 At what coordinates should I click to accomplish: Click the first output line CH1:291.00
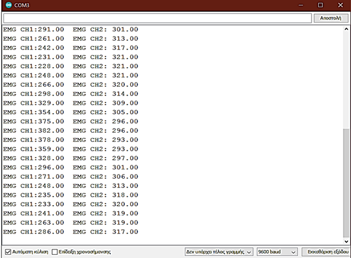tap(71, 29)
